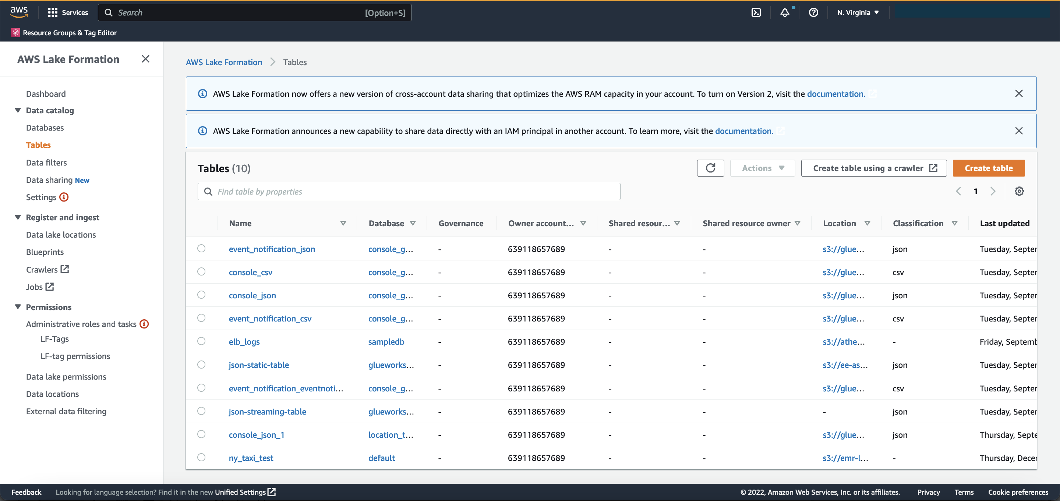Dismiss the cross-account data sharing banner
The width and height of the screenshot is (1060, 501).
pyautogui.click(x=1018, y=93)
